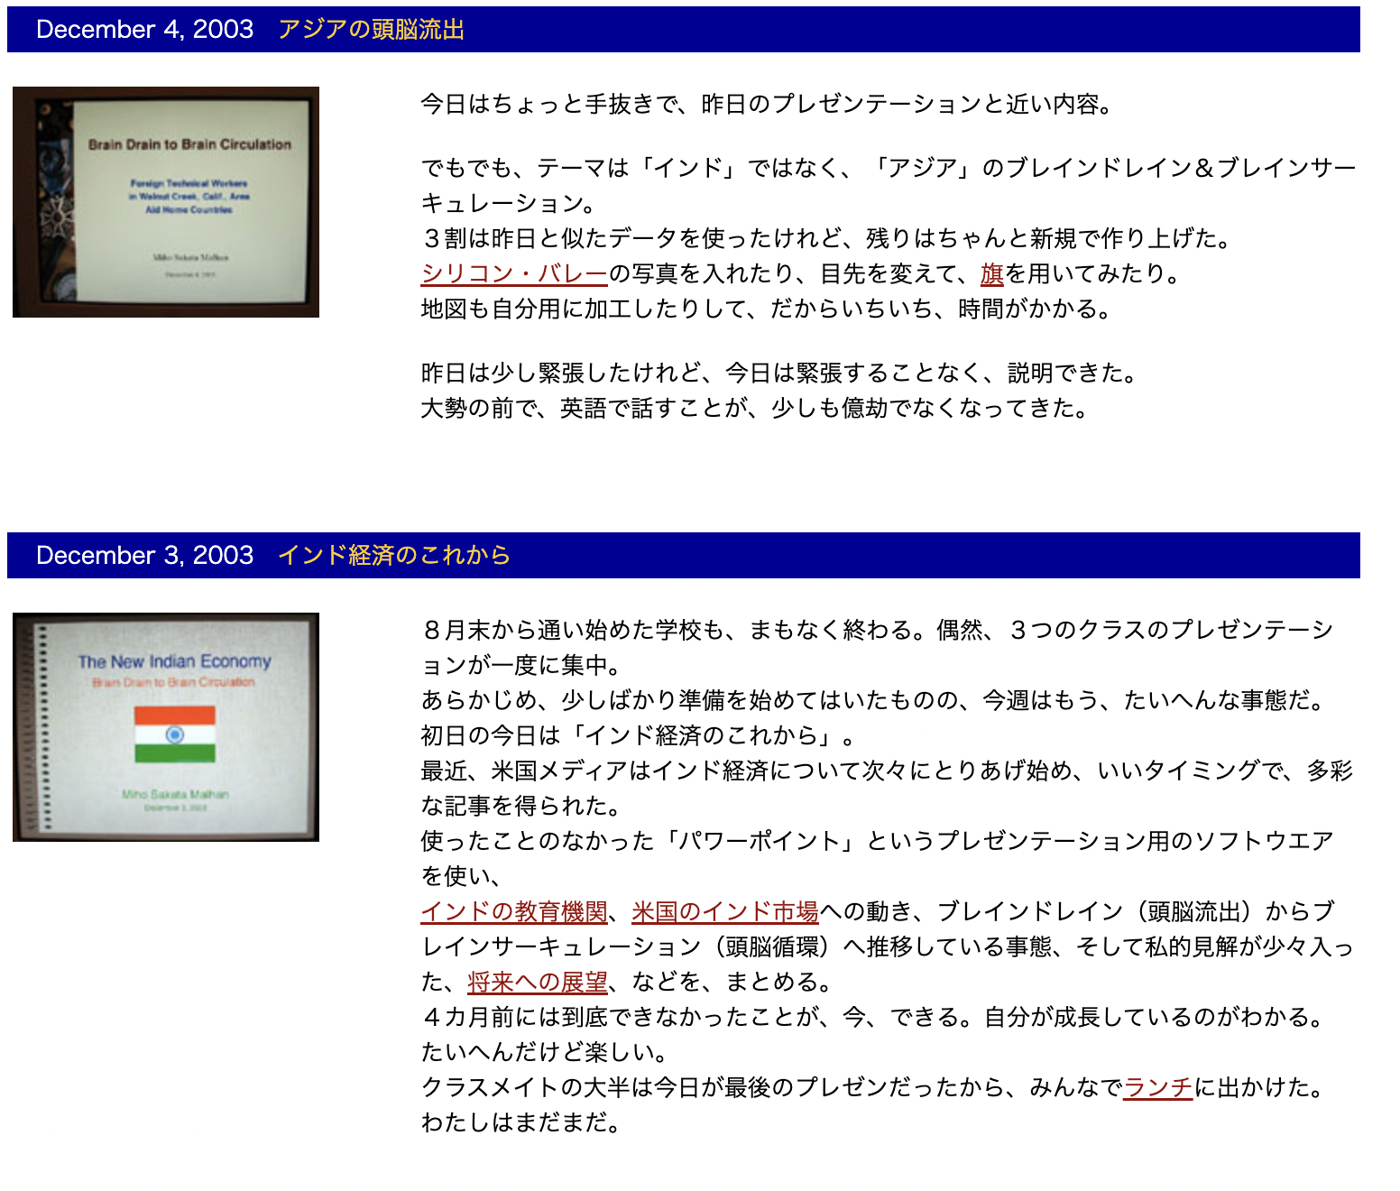Click the line starting ８月末から通い始めた学校

coord(877,630)
